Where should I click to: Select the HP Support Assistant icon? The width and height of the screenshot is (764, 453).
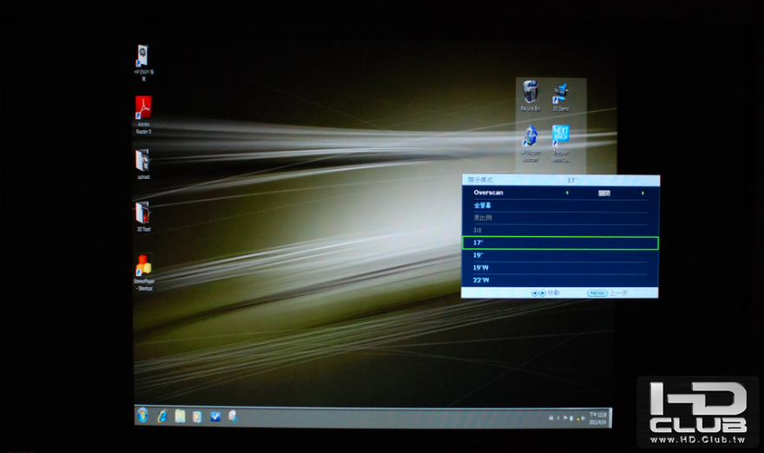(x=530, y=143)
